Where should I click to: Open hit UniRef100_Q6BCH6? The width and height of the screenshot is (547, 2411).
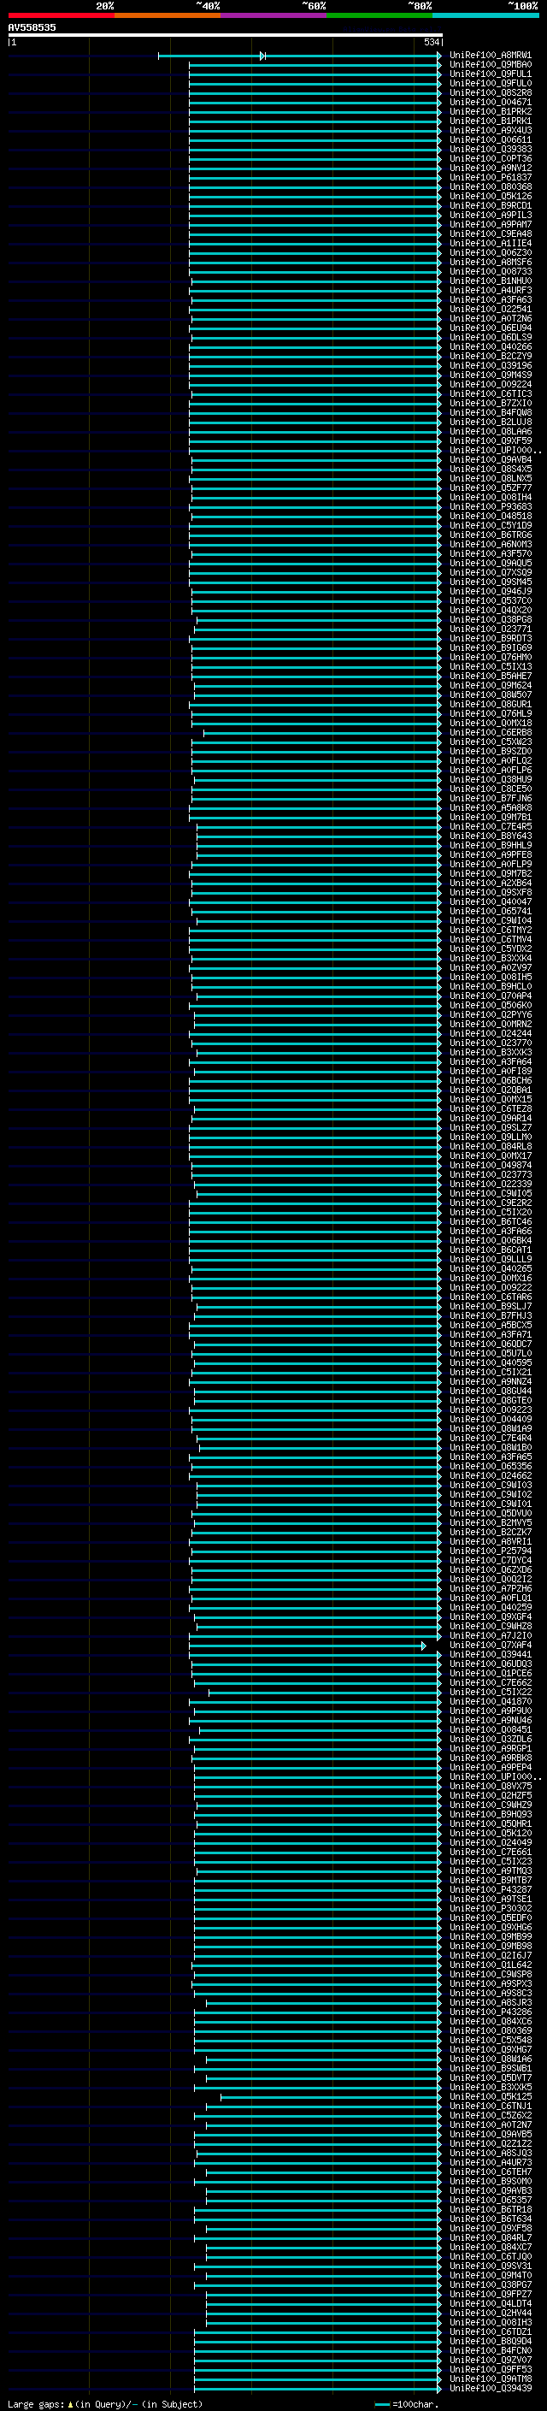coord(490,1081)
